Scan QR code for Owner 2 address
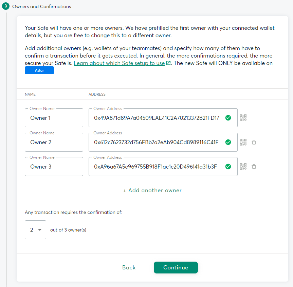 (243, 142)
